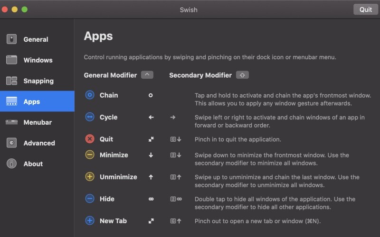Click the "New Tab" action label
The image size is (380, 237).
[x=113, y=221]
